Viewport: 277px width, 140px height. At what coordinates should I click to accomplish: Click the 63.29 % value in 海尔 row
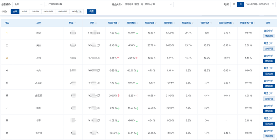(x=170, y=33)
